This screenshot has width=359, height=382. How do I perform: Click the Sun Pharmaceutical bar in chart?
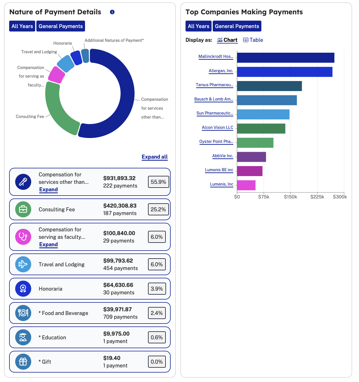tap(263, 114)
